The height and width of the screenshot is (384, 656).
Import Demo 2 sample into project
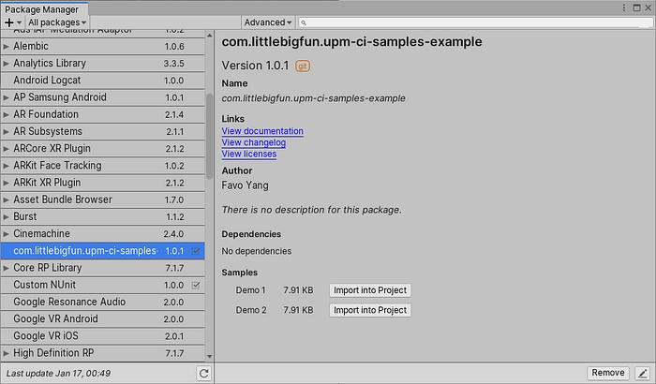coord(370,310)
